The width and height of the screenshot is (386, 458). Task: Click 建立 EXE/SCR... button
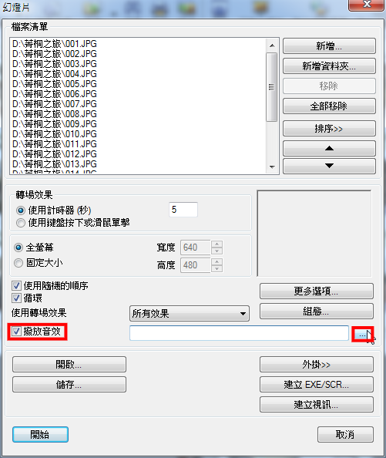pos(316,385)
